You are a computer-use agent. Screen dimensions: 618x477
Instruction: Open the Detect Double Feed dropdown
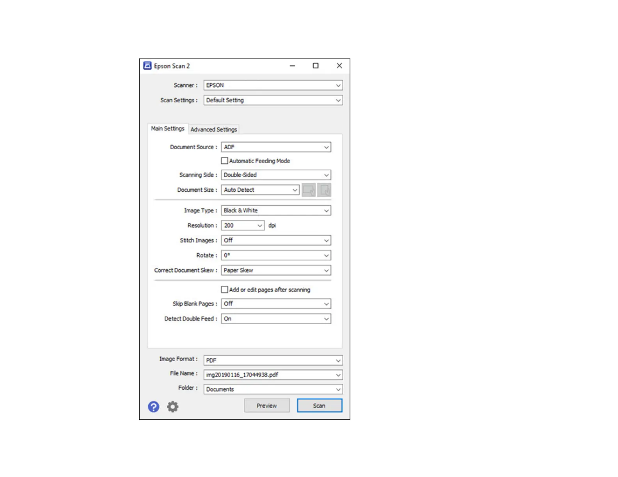pyautogui.click(x=276, y=319)
